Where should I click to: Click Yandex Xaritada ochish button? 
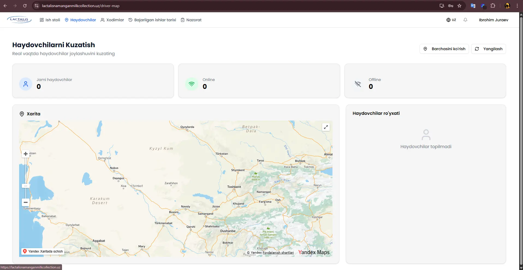tap(43, 251)
